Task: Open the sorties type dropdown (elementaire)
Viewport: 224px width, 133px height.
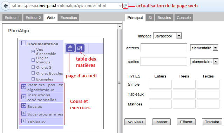Action: (x=204, y=62)
